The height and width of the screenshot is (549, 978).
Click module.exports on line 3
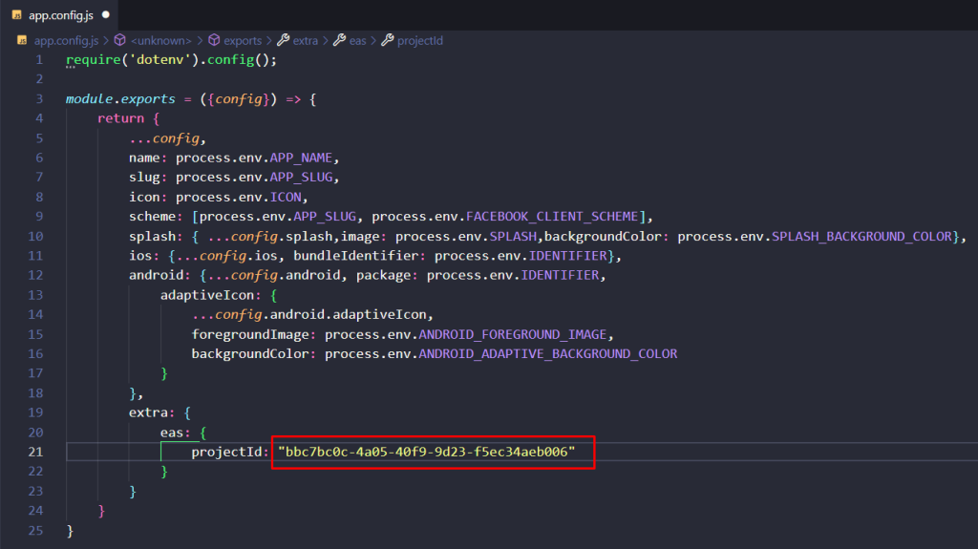tap(120, 99)
